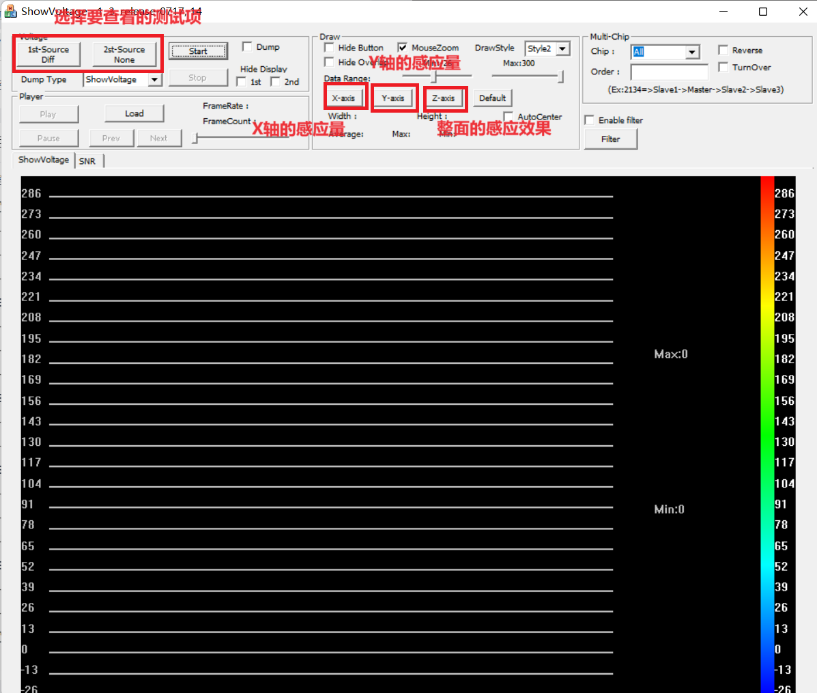
Task: Enable the Reverse checkbox
Action: pyautogui.click(x=723, y=50)
